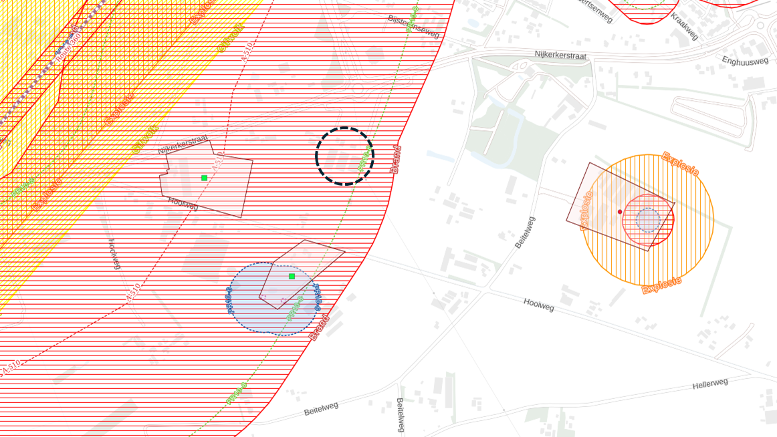The height and width of the screenshot is (437, 777).
Task: Click the Kraakweg street label
Action: (x=685, y=25)
